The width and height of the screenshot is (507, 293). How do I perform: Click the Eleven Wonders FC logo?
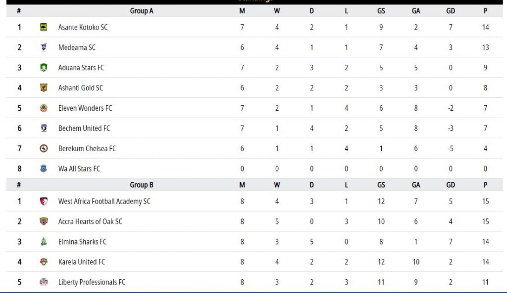pyautogui.click(x=44, y=108)
